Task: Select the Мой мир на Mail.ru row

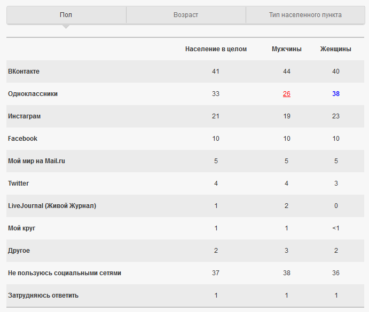Action: (36, 161)
